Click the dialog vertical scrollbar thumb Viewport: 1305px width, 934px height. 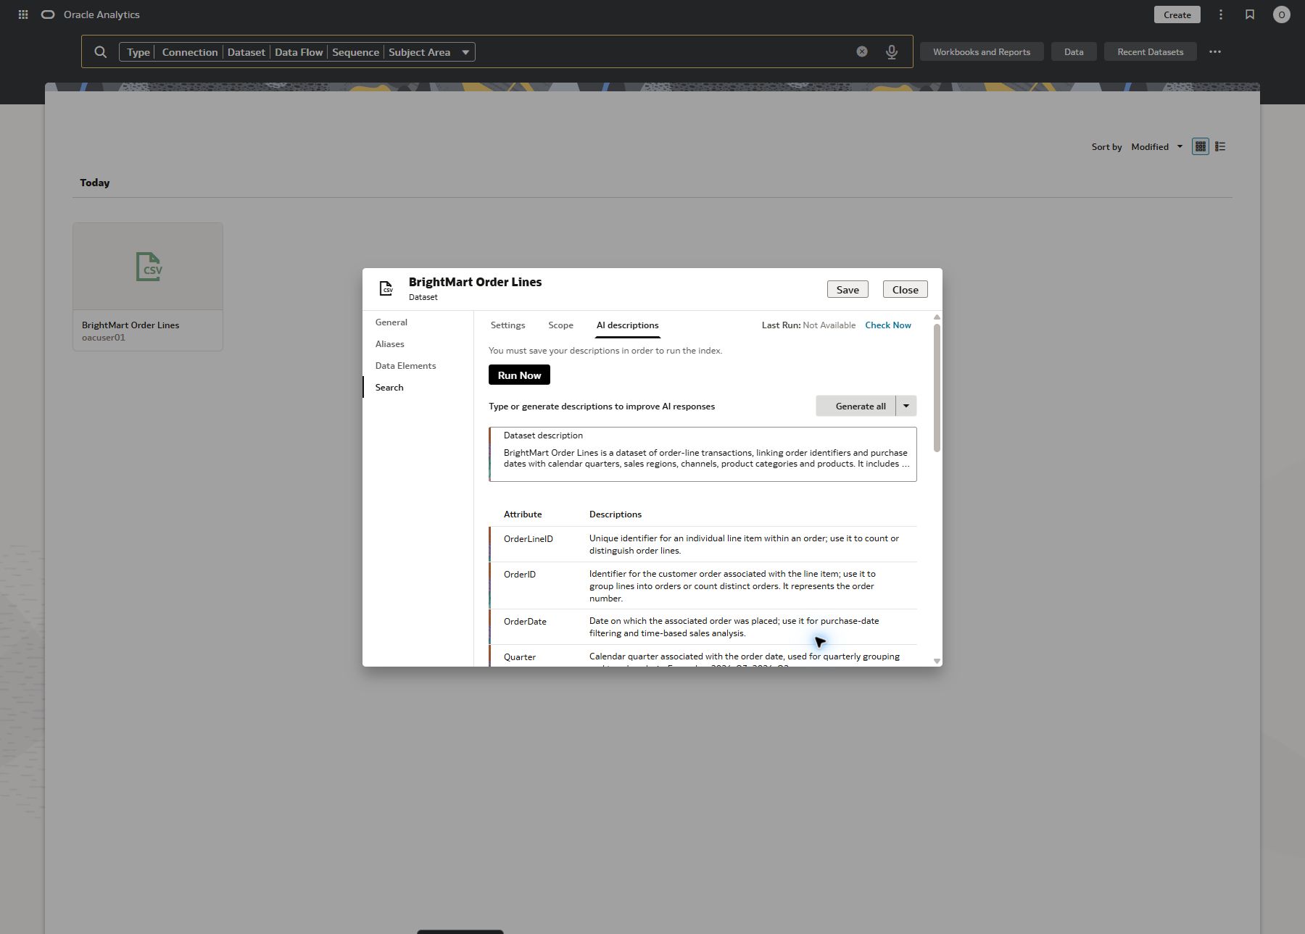tap(937, 388)
